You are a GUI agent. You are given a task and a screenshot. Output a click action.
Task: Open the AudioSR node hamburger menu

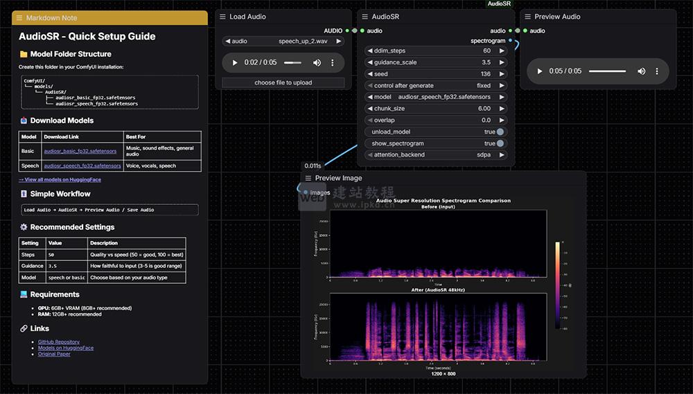[x=365, y=17]
